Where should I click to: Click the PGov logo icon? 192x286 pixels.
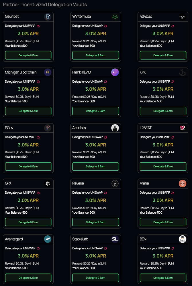pyautogui.click(x=48, y=128)
